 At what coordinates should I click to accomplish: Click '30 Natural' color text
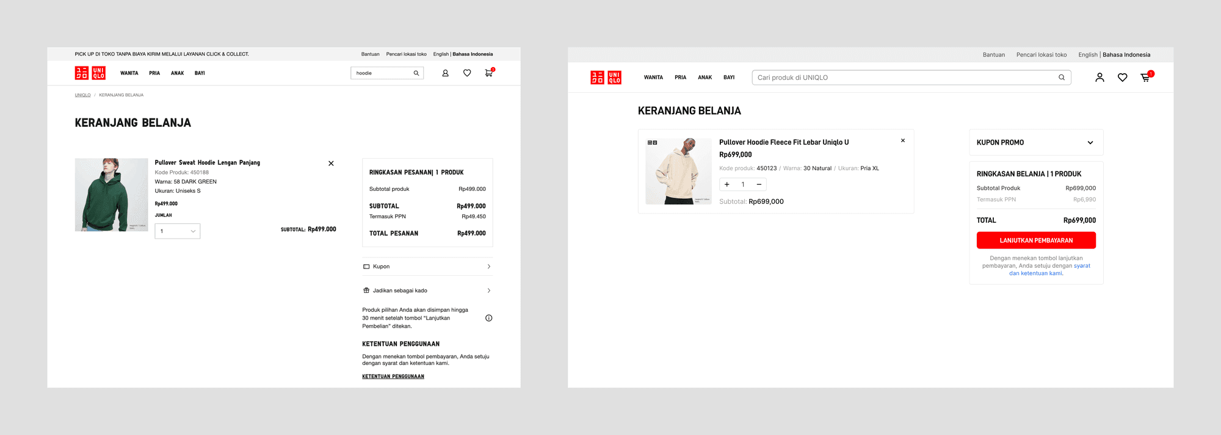(817, 168)
